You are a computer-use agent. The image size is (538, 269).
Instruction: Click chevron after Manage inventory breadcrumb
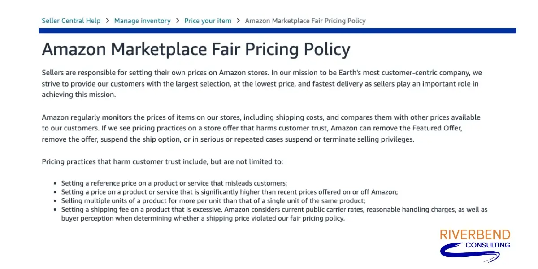click(178, 21)
